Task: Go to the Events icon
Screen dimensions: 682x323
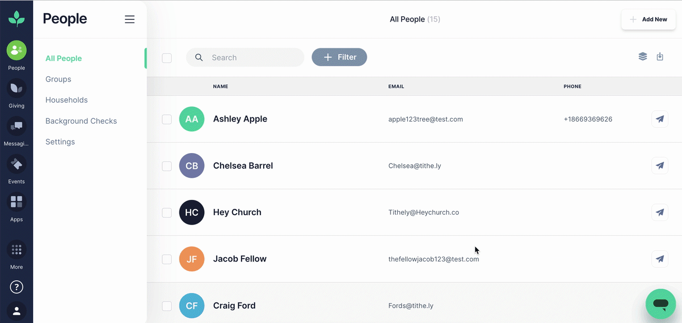Action: tap(16, 164)
